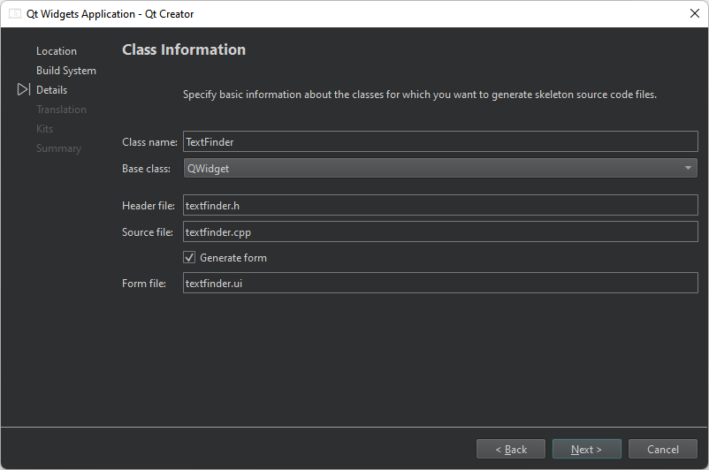Click the Translation step in sidebar

tap(61, 110)
